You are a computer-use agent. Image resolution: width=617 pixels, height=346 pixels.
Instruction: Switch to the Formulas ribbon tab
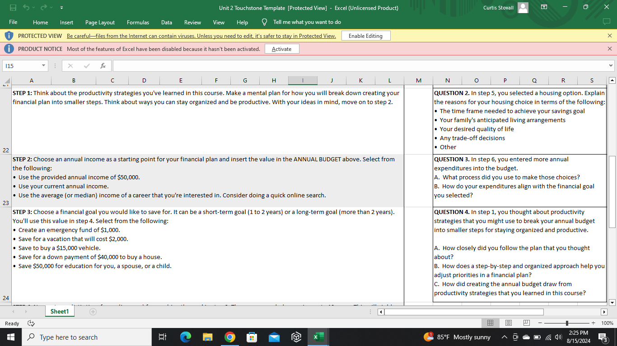pyautogui.click(x=138, y=22)
